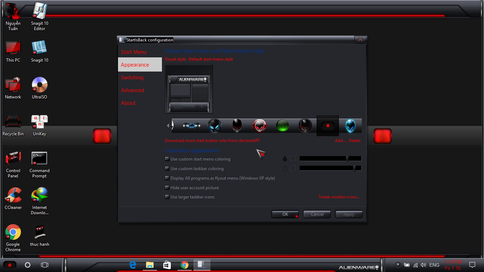This screenshot has height=272, width=484.
Task: Launch Microsoft Edge from the taskbar
Action: click(133, 265)
